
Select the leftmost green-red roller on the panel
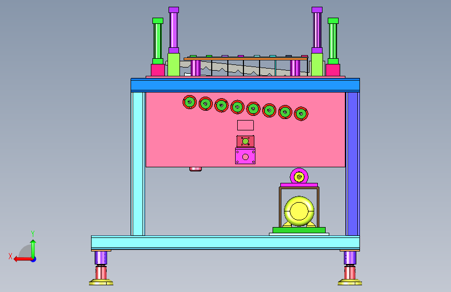pos(189,102)
